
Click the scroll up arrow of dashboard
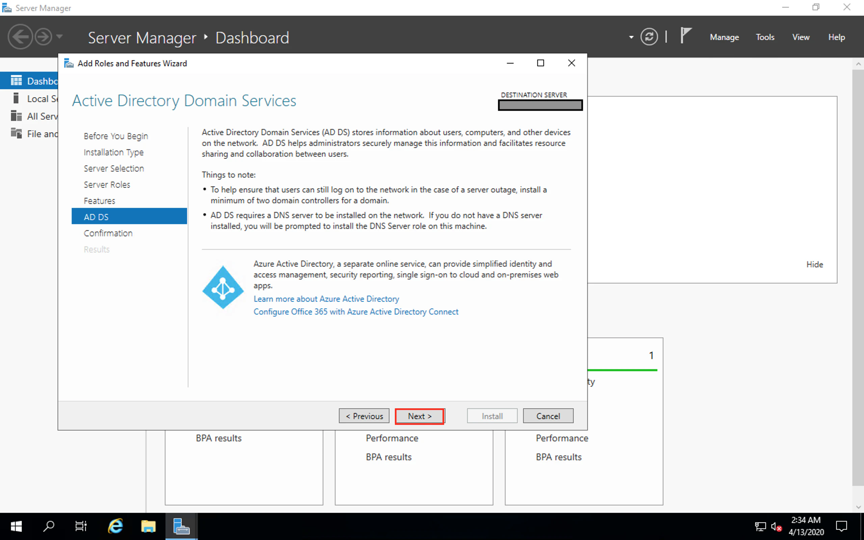point(858,64)
